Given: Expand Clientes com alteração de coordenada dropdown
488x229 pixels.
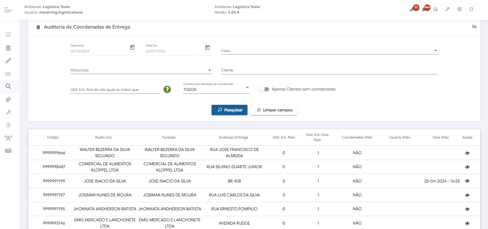Looking at the screenshot, I should [x=247, y=88].
